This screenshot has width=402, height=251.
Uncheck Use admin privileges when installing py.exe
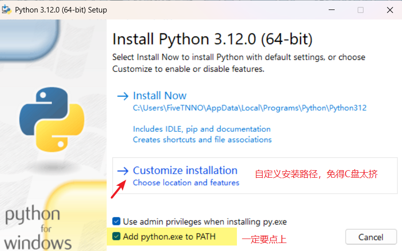pyautogui.click(x=116, y=221)
